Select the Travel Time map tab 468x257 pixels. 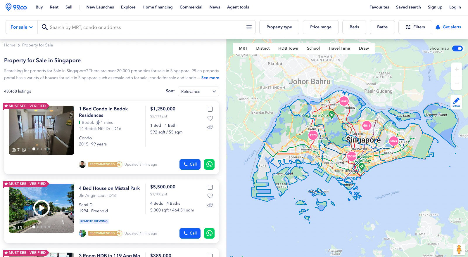tap(339, 48)
